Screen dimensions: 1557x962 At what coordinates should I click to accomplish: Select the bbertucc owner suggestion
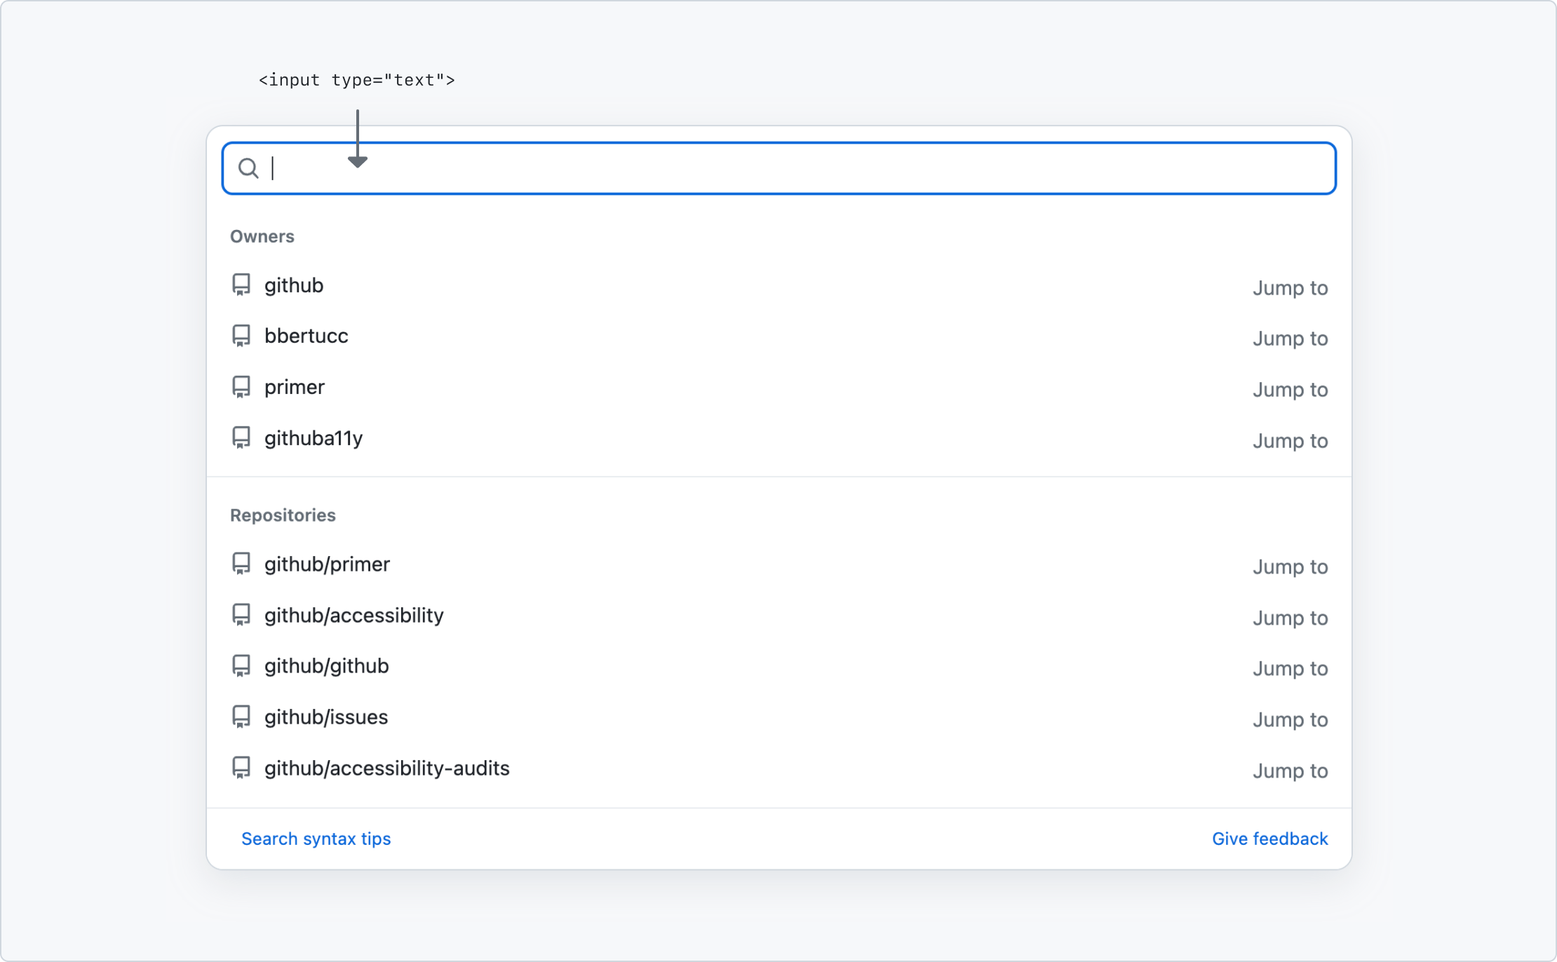[306, 336]
